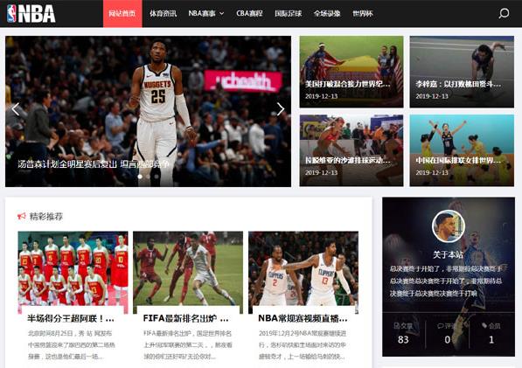Open the 全场录像 menu item
The width and height of the screenshot is (522, 368).
(327, 14)
